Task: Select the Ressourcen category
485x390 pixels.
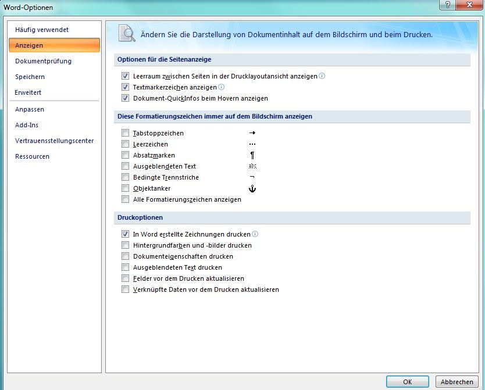Action: click(55, 156)
